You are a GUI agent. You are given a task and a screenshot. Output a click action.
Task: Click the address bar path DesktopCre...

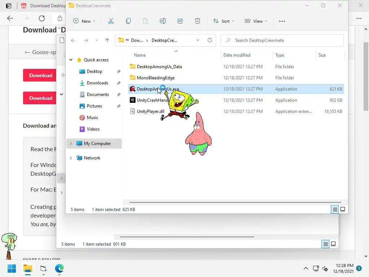164,40
